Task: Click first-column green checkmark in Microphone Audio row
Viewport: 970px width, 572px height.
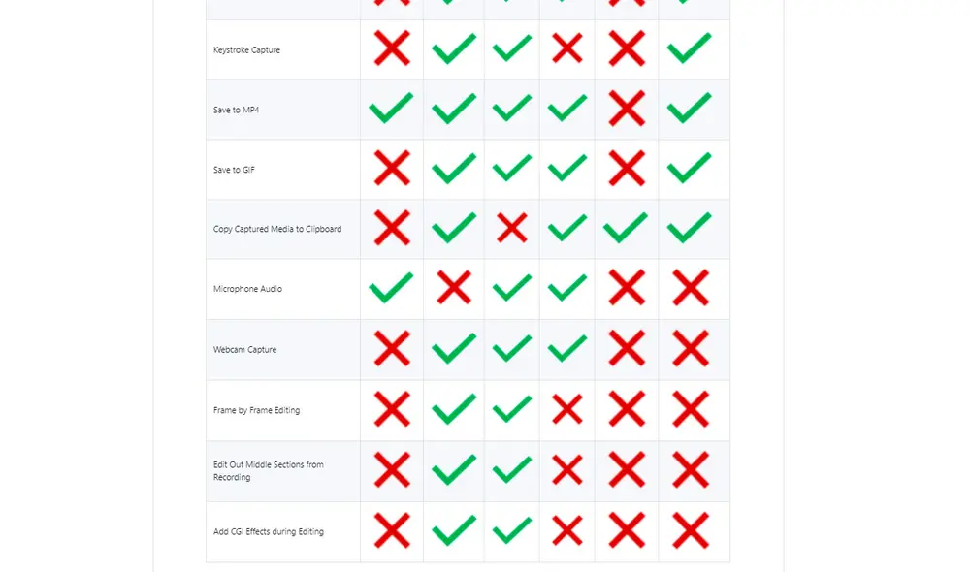Action: [x=391, y=288]
